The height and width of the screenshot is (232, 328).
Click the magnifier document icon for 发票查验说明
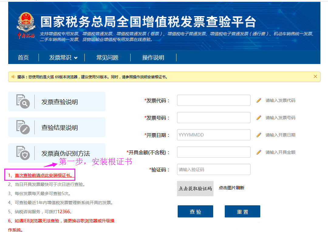pyautogui.click(x=23, y=102)
